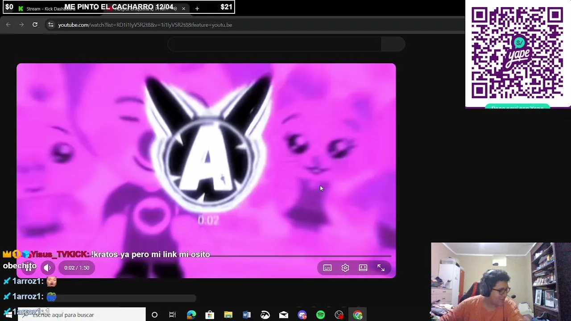Click the Windows taskbar search box

82,315
